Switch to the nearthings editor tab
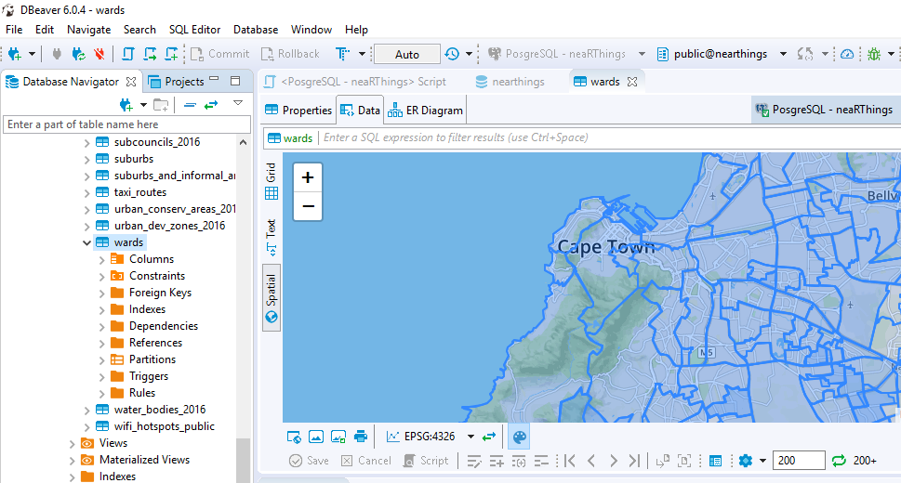901x483 pixels. (x=510, y=82)
